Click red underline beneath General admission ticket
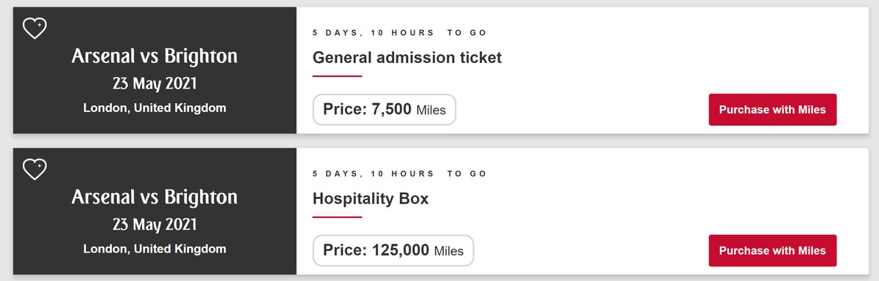 coord(338,76)
